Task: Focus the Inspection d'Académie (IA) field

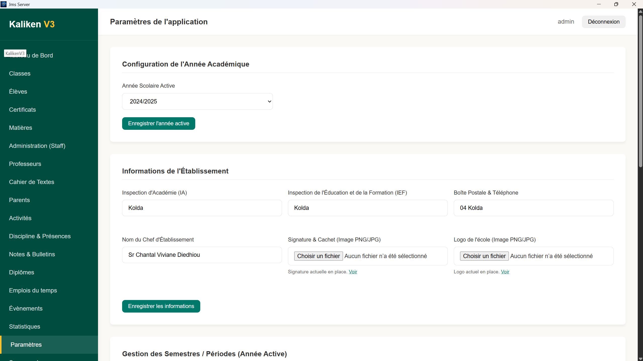Action: pos(202,208)
